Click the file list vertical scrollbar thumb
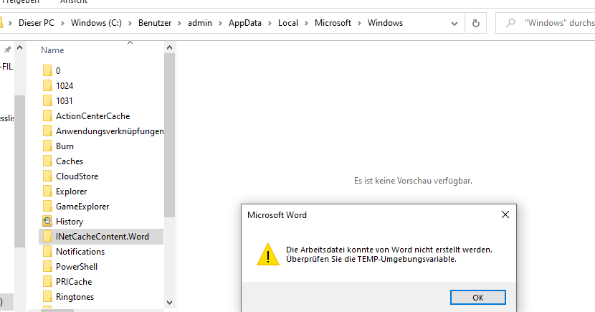The height and width of the screenshot is (312, 595). (170, 135)
